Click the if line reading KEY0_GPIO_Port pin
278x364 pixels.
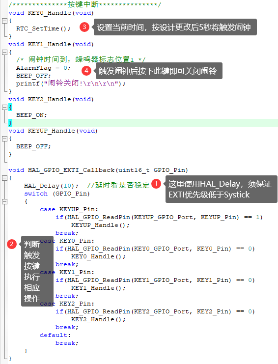tap(155, 249)
